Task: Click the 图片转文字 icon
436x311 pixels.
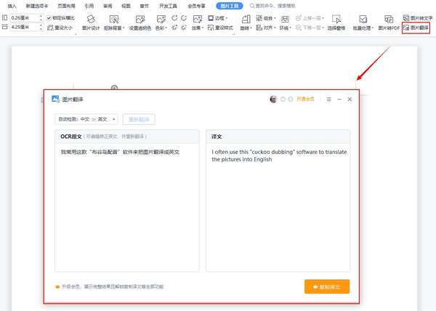Action: click(x=415, y=17)
